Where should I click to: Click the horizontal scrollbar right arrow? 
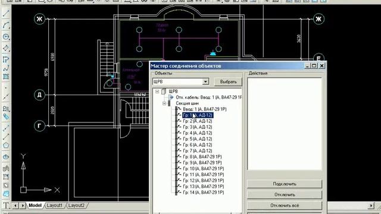click(x=371, y=206)
